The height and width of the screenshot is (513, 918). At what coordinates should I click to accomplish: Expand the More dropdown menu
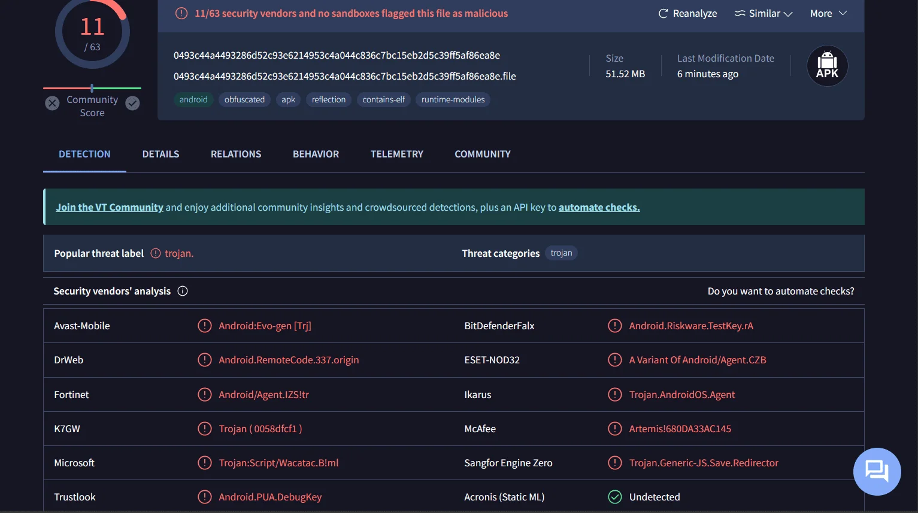828,13
